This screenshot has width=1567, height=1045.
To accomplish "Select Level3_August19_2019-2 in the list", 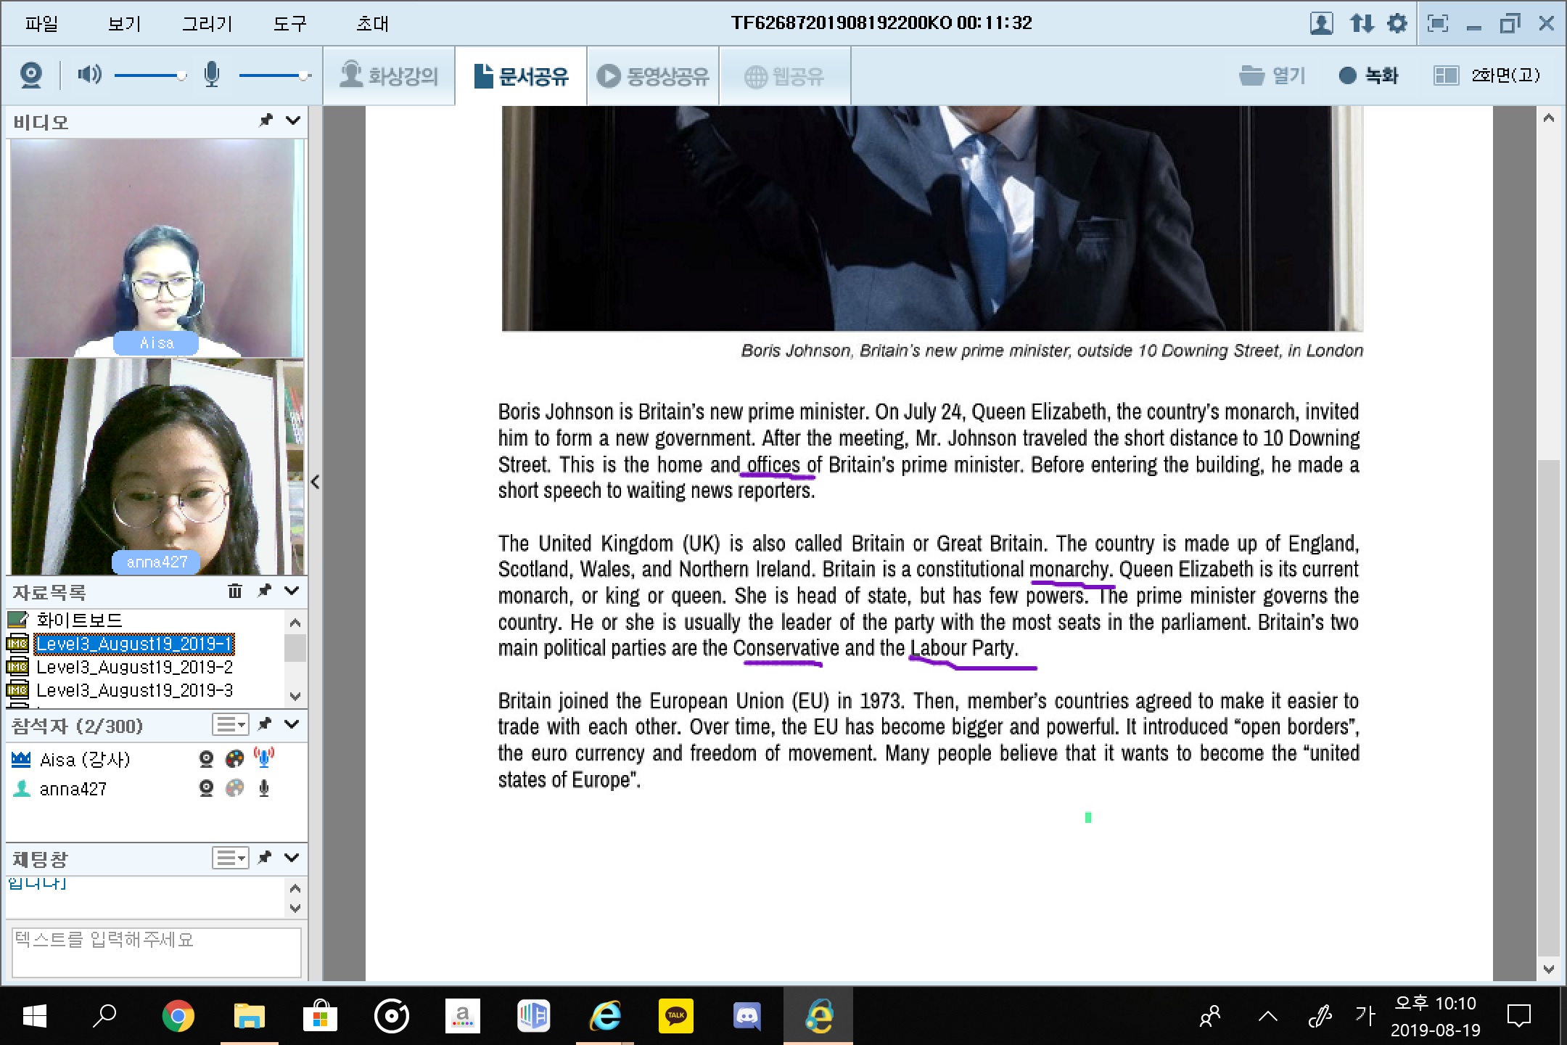I will tap(135, 667).
